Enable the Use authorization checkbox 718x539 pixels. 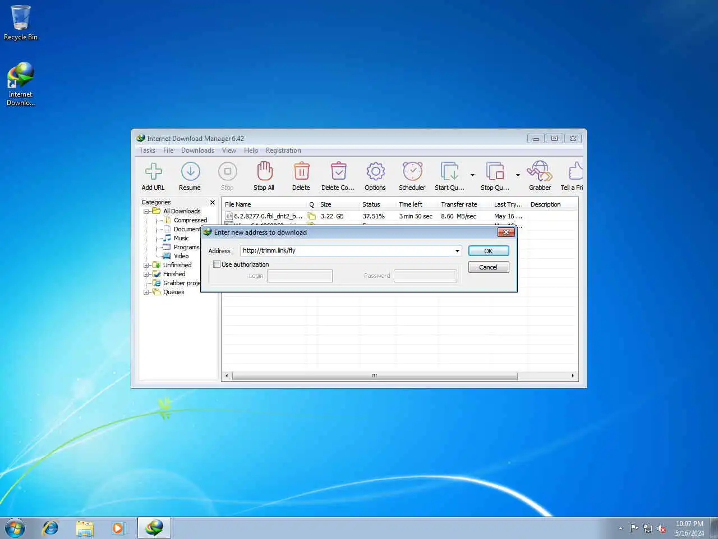[x=217, y=264]
